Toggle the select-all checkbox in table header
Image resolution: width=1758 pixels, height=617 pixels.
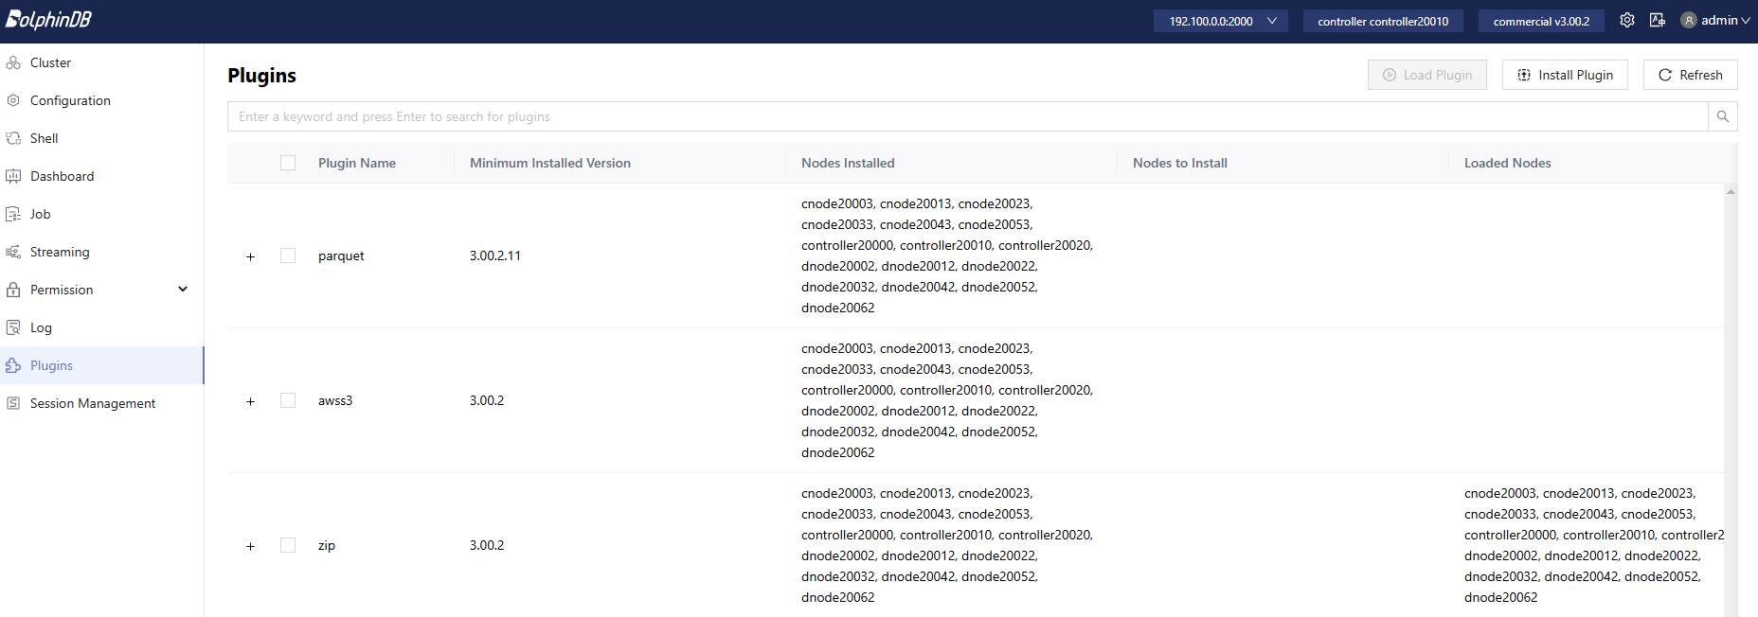288,163
